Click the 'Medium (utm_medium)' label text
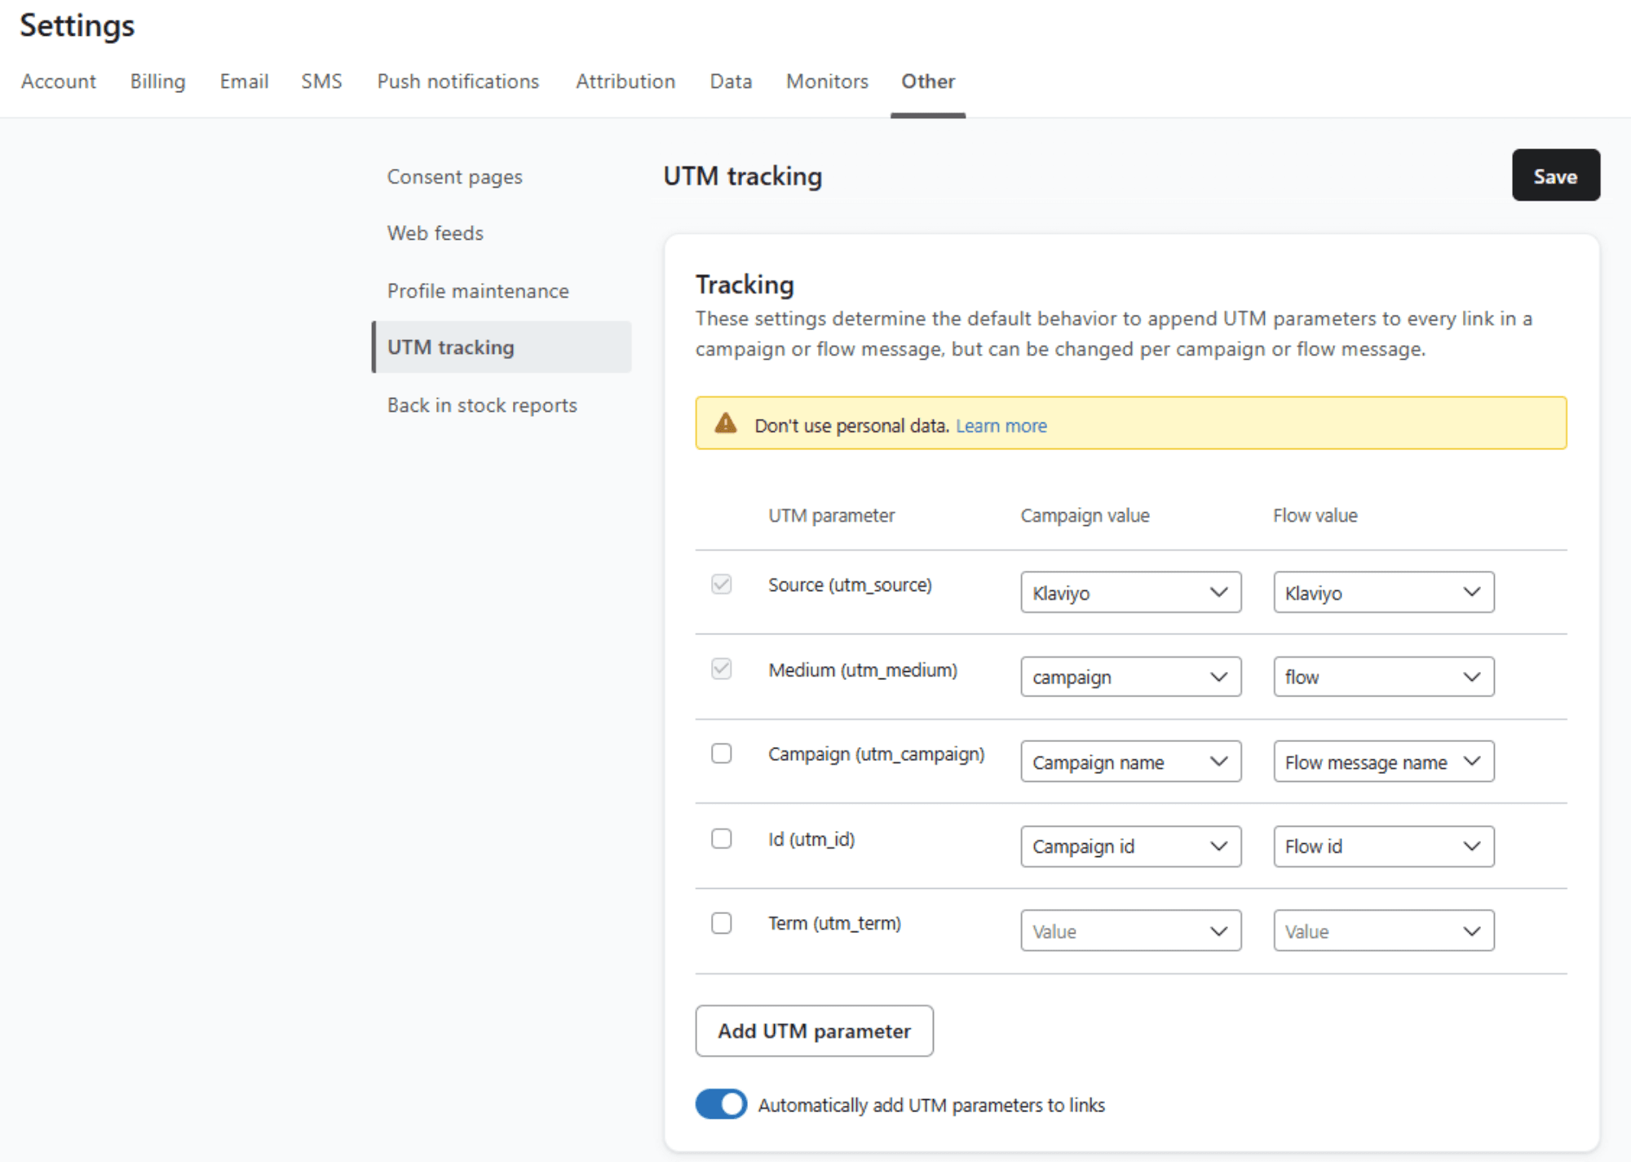The height and width of the screenshot is (1162, 1631). (x=863, y=670)
